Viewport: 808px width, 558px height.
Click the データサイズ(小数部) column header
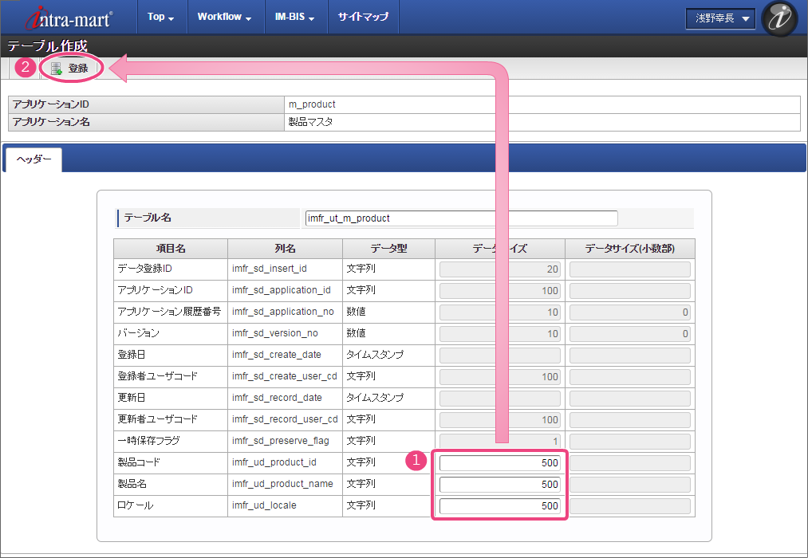coord(629,249)
